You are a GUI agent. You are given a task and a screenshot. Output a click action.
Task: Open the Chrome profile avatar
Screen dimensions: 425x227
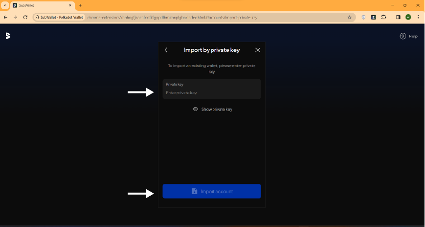408,17
